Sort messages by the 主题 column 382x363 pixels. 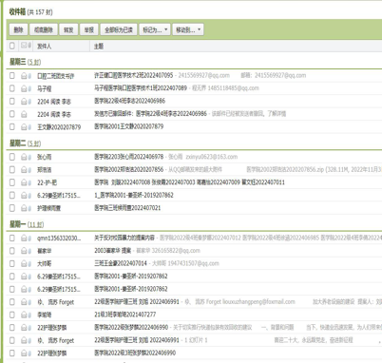point(99,47)
